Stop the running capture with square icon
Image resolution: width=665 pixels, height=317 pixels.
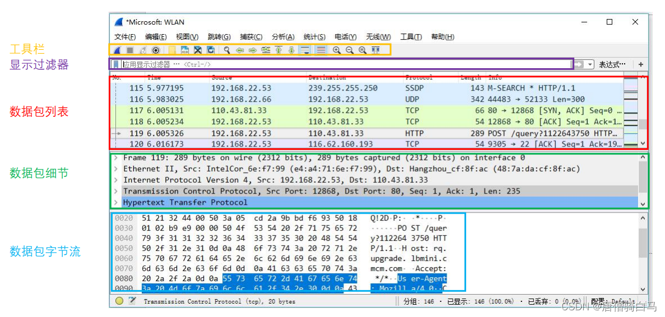click(x=130, y=50)
